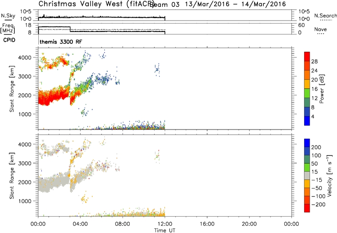Image resolution: width=337 pixels, height=233 pixels.
Task: Click the 12:00 tick label on the time axis
Action: [x=165, y=224]
